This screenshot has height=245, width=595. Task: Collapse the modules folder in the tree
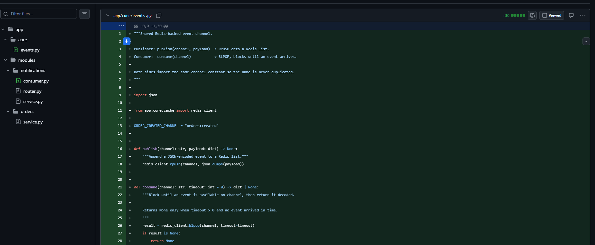pyautogui.click(x=5, y=60)
